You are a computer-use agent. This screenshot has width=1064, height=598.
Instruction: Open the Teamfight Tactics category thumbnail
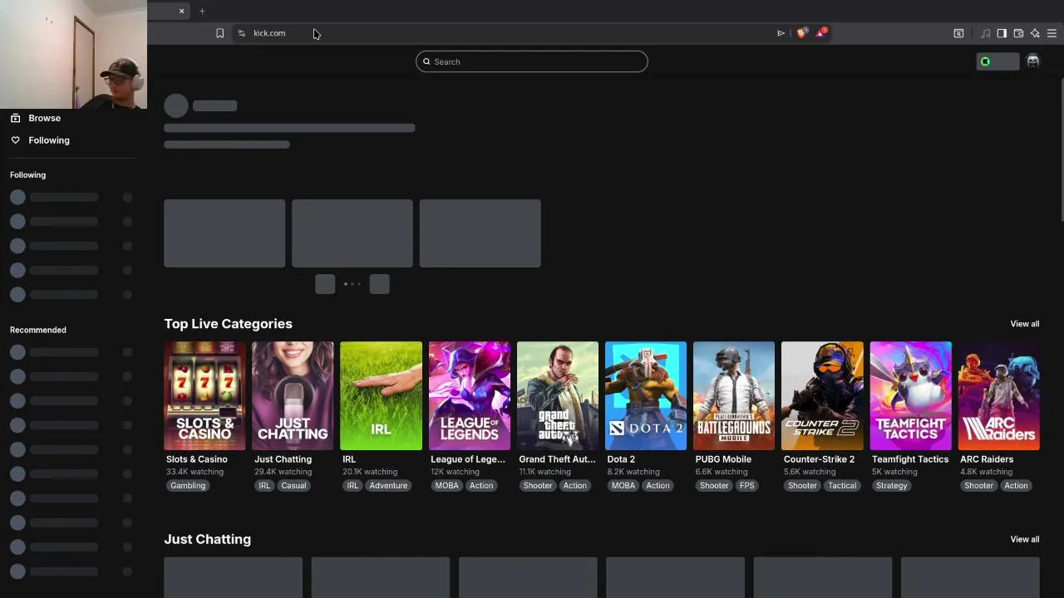pyautogui.click(x=911, y=395)
